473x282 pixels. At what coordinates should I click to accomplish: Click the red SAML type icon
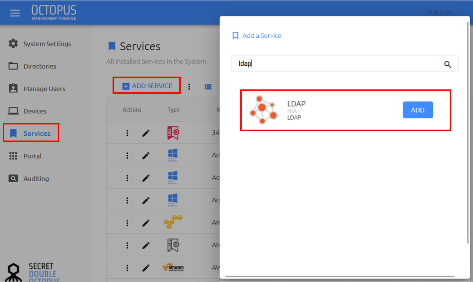[x=173, y=132]
